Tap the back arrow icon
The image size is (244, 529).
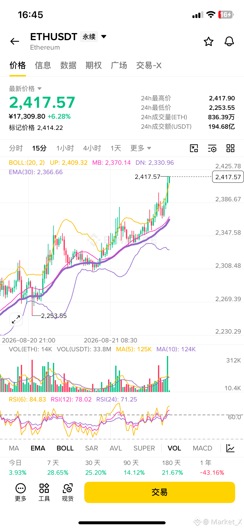[15, 41]
